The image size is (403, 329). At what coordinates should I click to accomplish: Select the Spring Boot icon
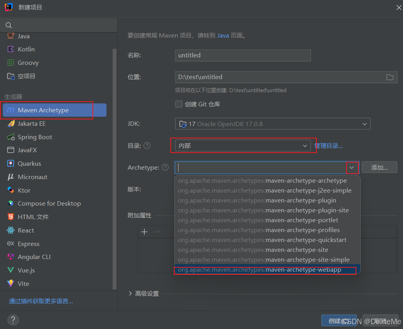[11, 137]
